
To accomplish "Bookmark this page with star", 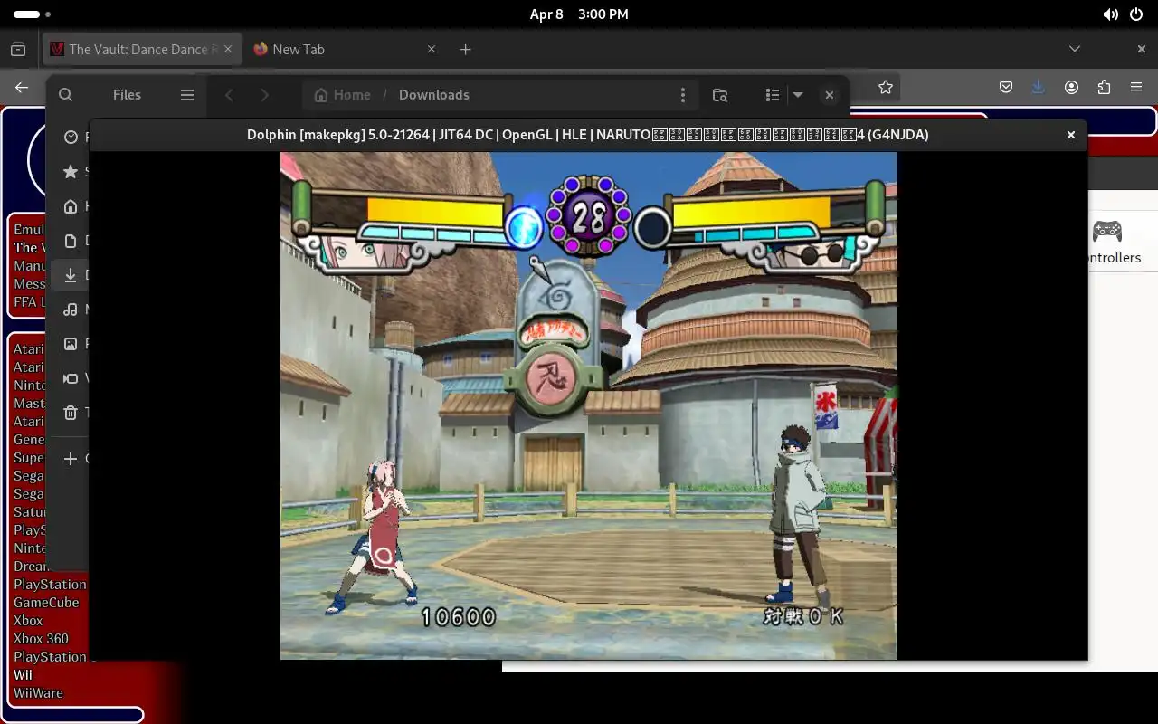I will (886, 87).
